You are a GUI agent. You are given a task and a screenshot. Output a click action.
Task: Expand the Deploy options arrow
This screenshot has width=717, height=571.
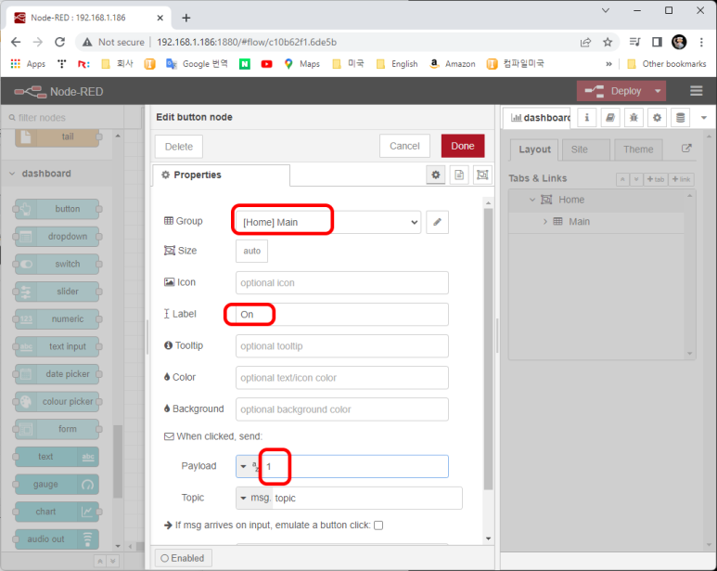coord(658,91)
